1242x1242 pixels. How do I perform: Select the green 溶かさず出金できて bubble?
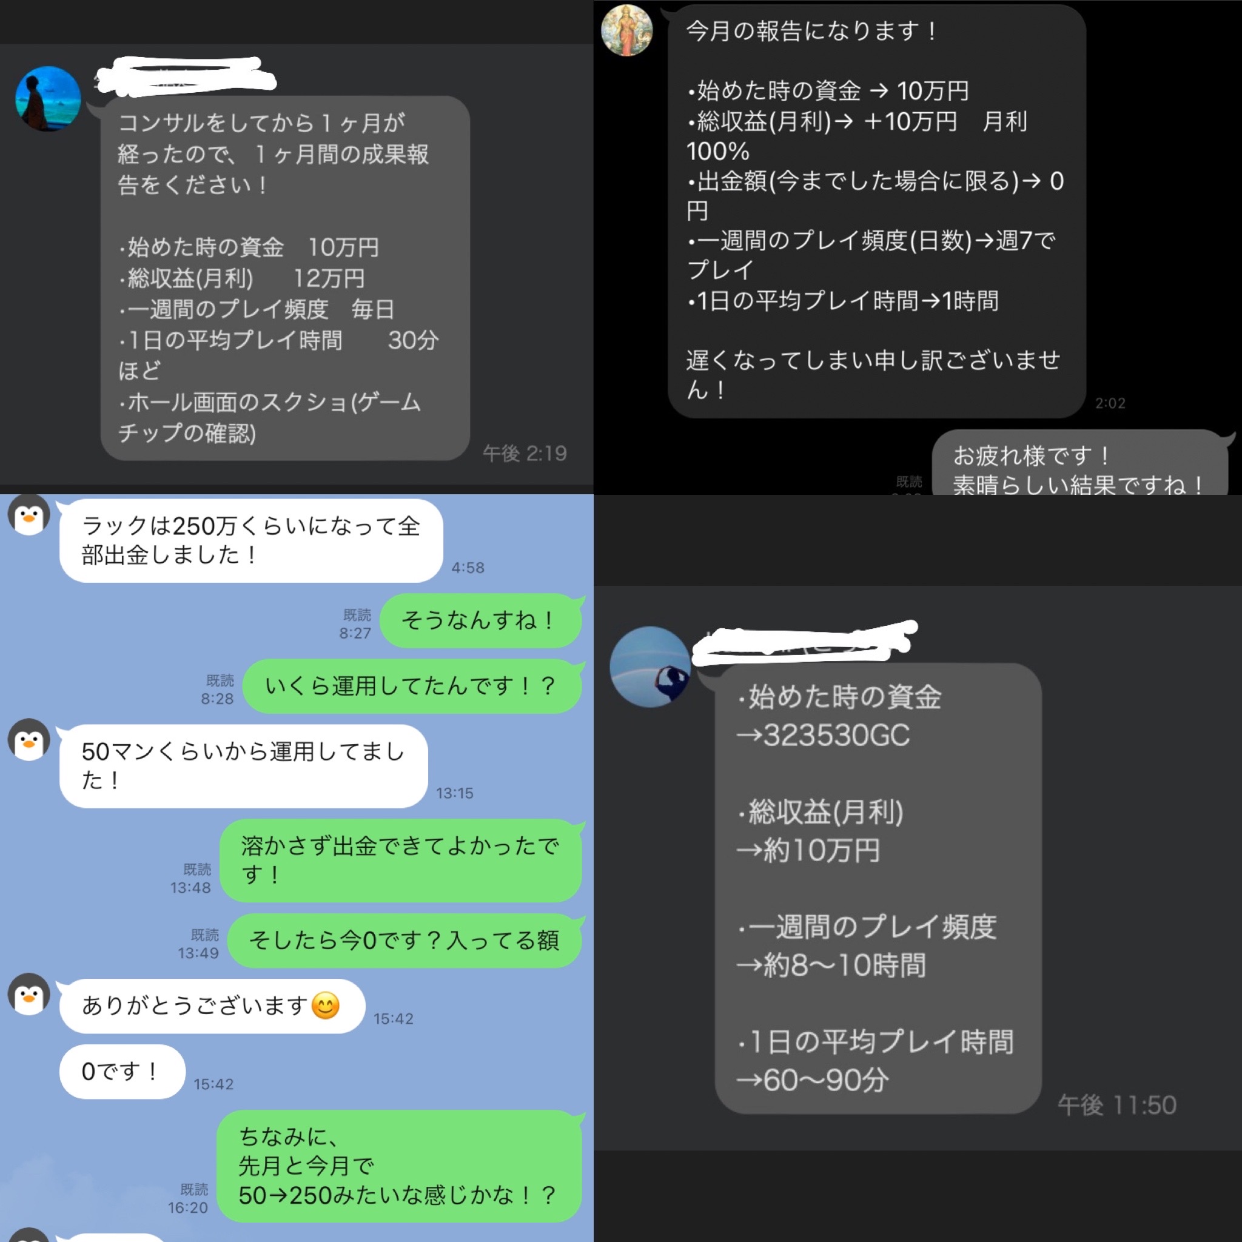pyautogui.click(x=400, y=860)
